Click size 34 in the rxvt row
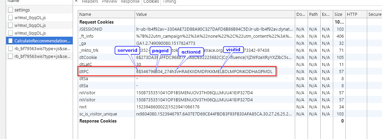 (341, 107)
